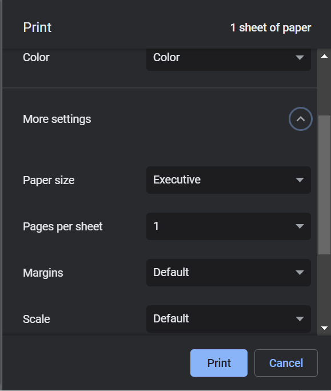Cancel the print dialog
Image resolution: width=331 pixels, height=391 pixels.
[x=286, y=363]
